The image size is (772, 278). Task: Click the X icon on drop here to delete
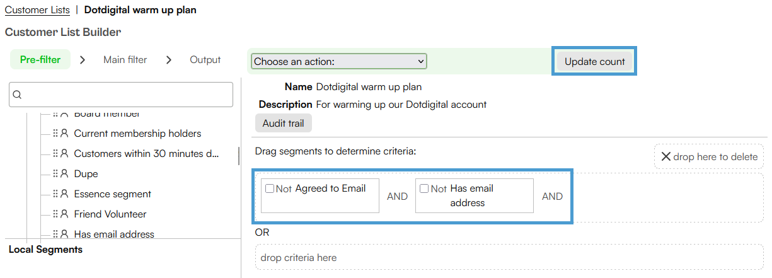[665, 156]
